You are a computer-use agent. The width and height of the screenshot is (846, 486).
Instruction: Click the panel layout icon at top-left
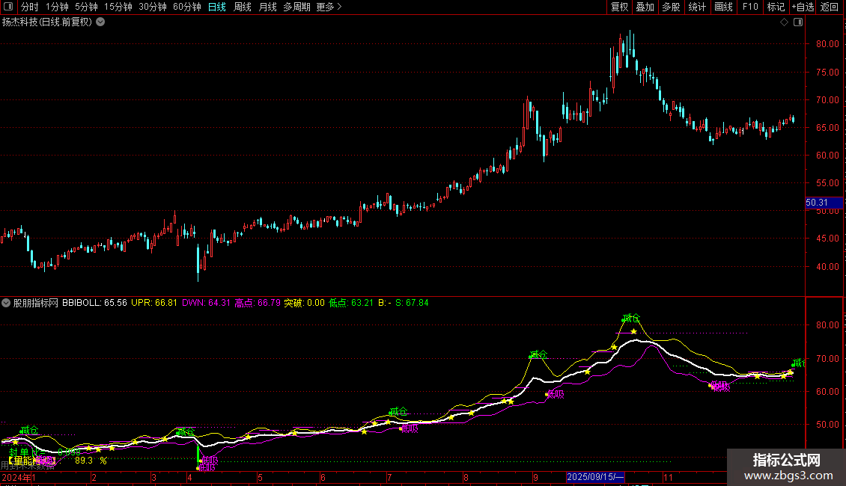(x=8, y=7)
